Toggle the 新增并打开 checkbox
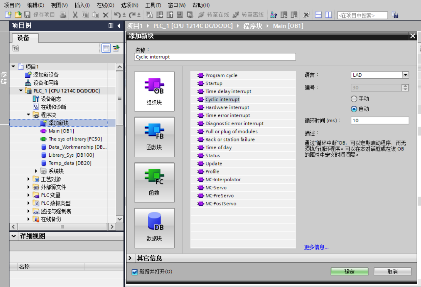This screenshot has width=421, height=287. coord(135,272)
